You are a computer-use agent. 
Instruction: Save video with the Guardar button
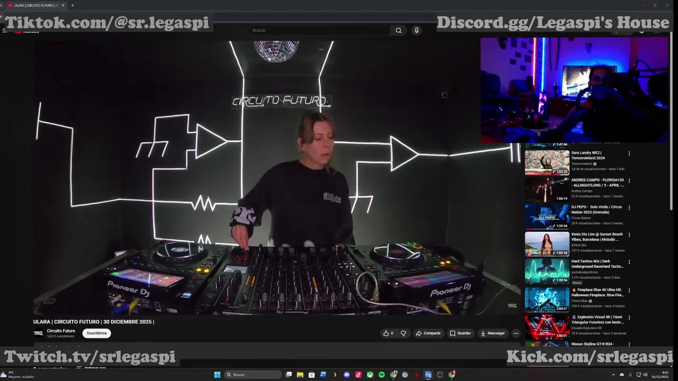(460, 333)
